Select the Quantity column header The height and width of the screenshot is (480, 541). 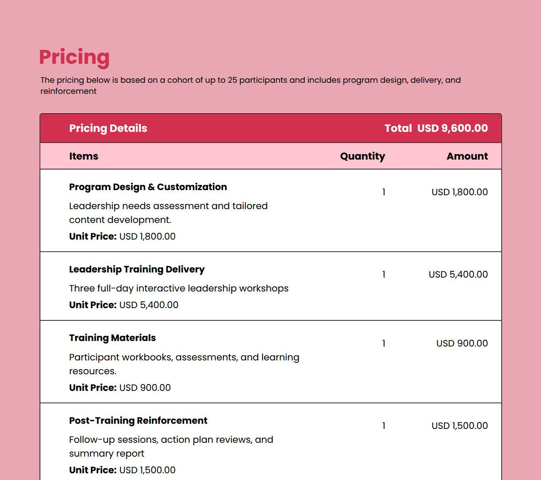[362, 156]
